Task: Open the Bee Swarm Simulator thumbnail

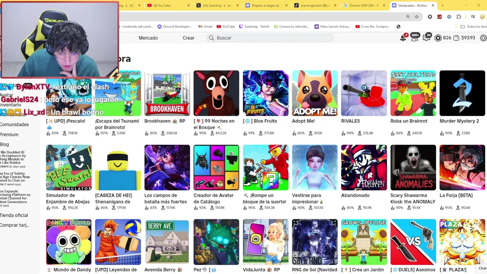Action: pyautogui.click(x=68, y=167)
